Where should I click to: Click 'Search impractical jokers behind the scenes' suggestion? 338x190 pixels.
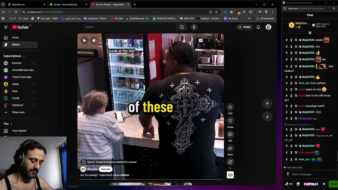[x=109, y=162]
